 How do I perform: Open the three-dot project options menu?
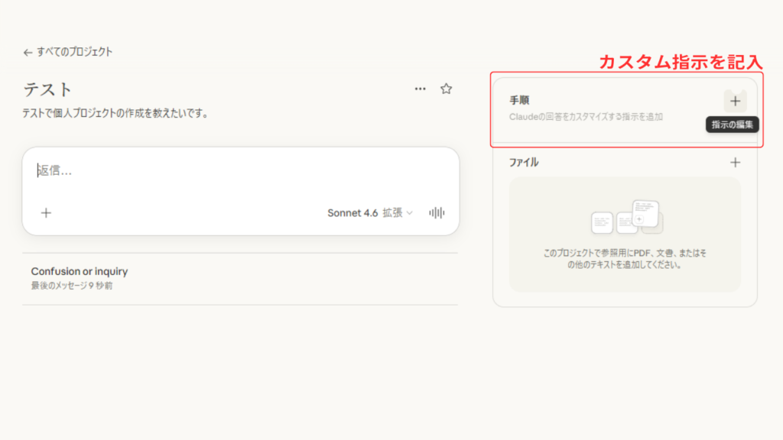tap(420, 89)
